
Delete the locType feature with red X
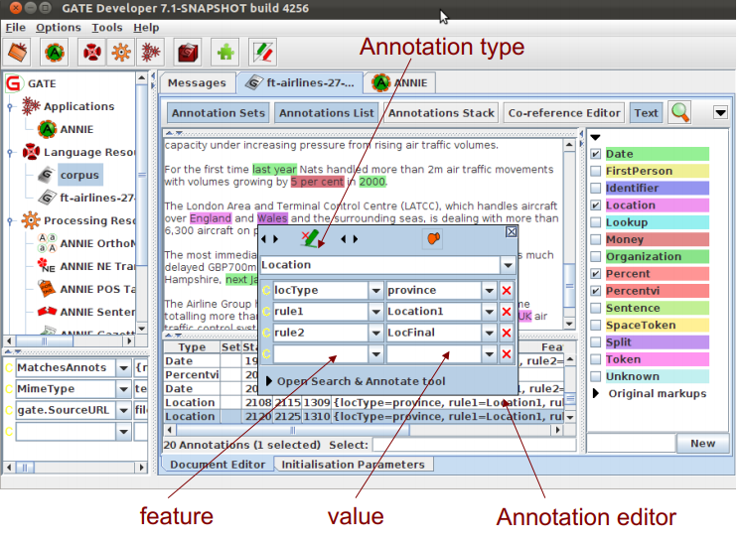507,291
